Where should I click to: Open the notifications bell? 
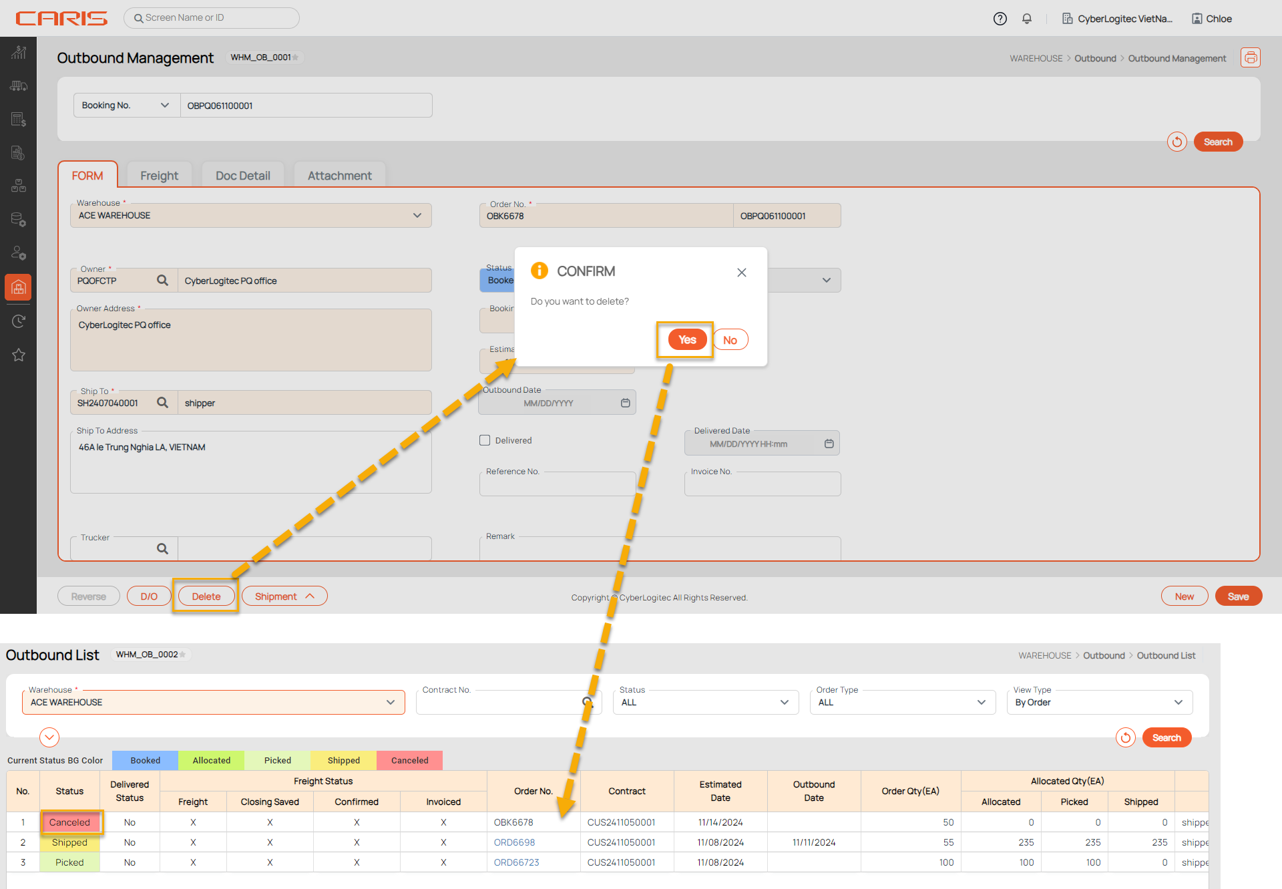[x=1027, y=19]
